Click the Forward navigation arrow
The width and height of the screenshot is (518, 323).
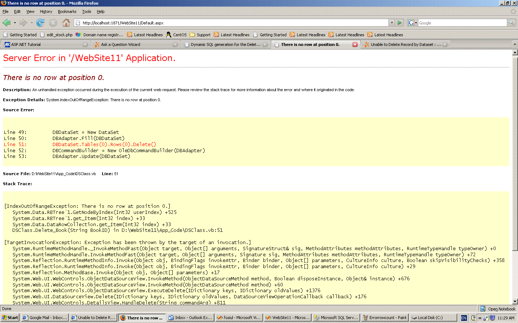coord(23,23)
